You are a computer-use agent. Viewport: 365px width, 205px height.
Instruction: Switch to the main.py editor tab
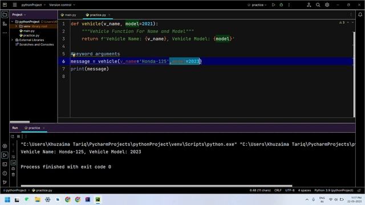68,15
